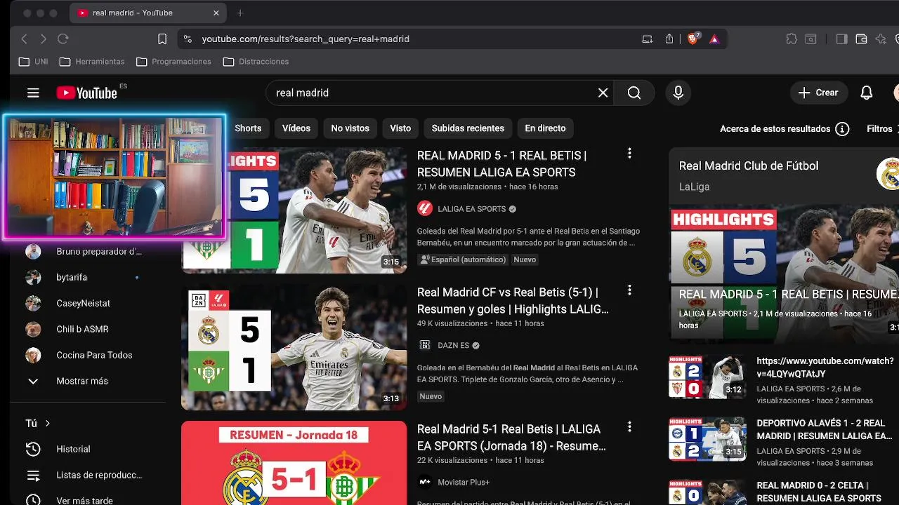Open the UNI bookmarks folder
The height and width of the screenshot is (505, 899).
(33, 62)
